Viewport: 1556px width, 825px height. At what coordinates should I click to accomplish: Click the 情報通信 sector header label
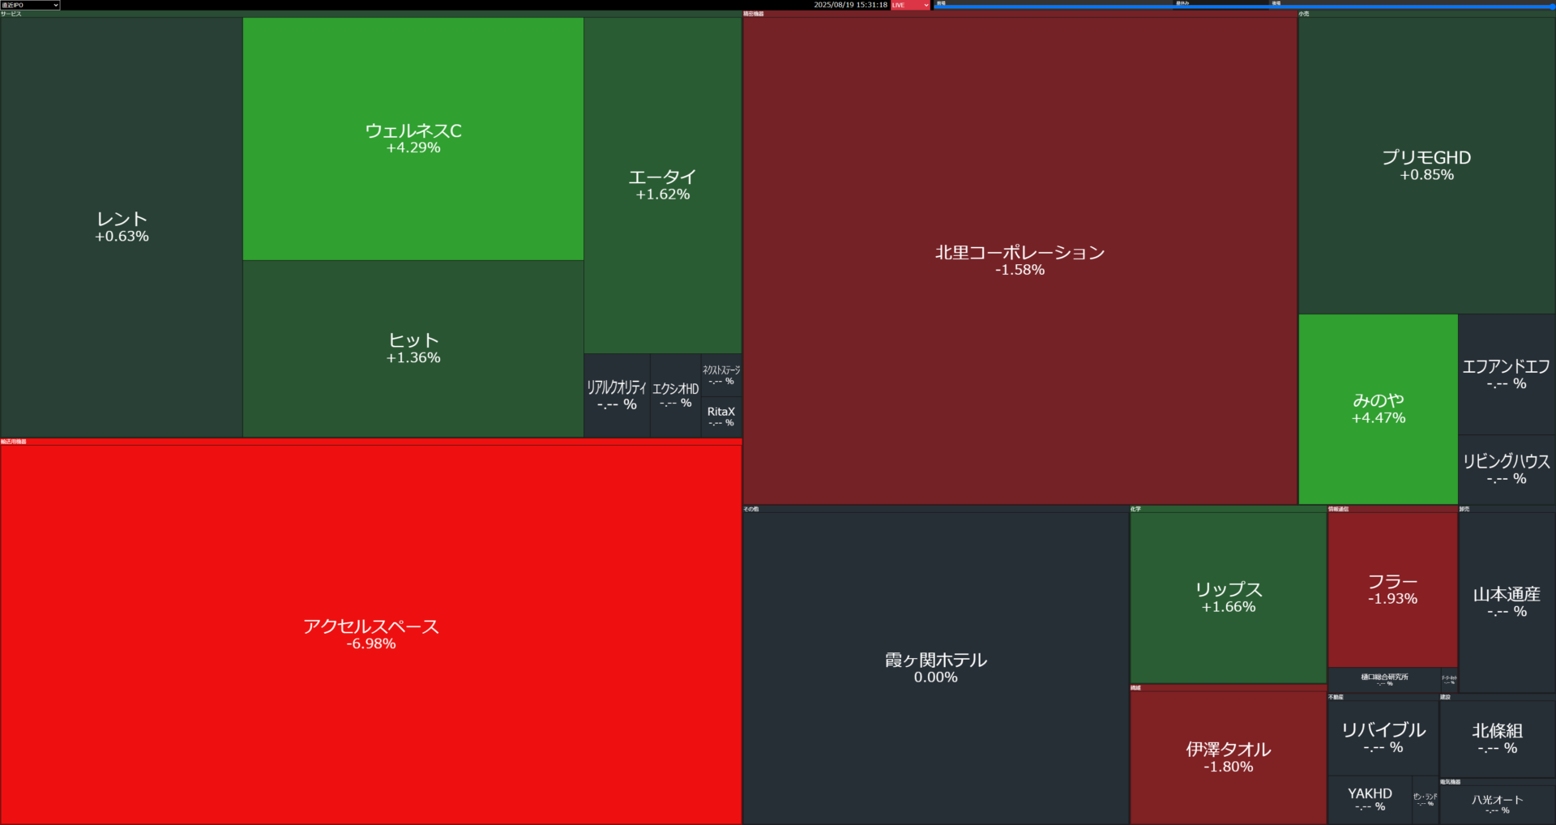pyautogui.click(x=1339, y=509)
